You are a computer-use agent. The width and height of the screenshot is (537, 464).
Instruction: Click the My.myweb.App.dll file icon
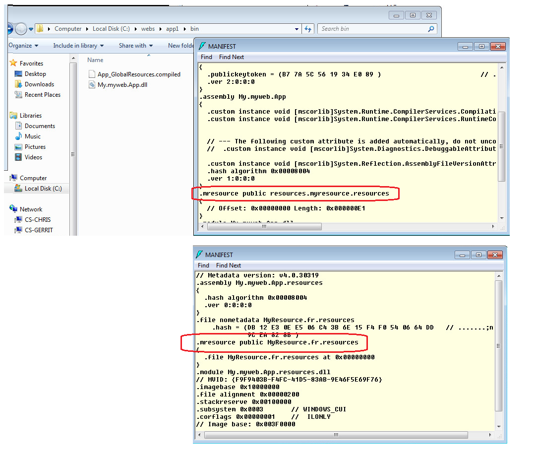[92, 85]
